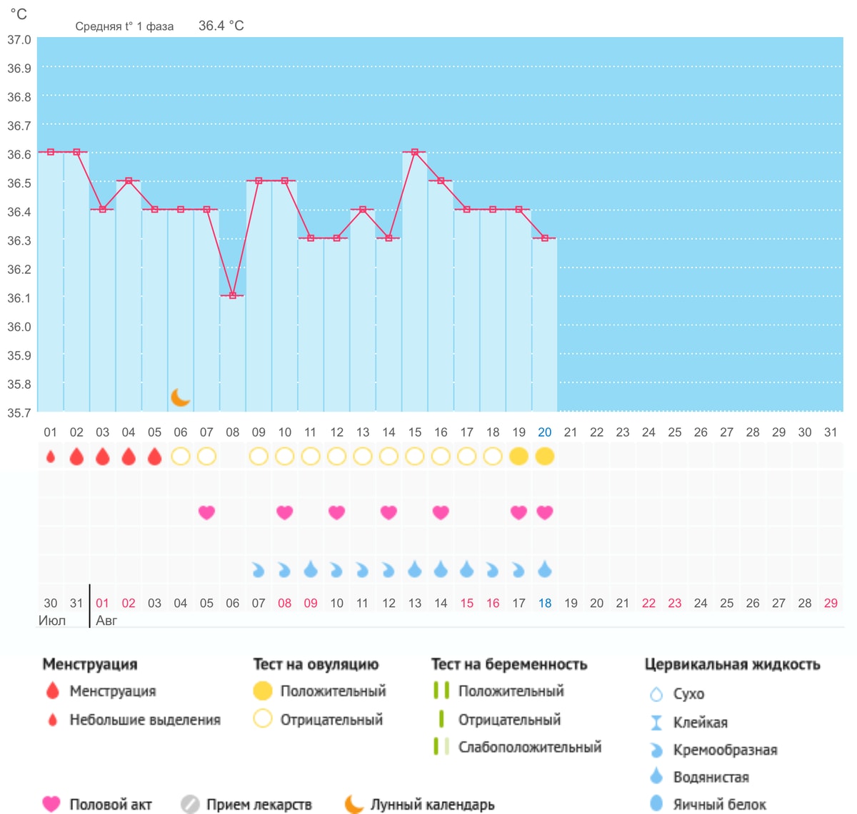Select the menstruation drop on cycle day 03
Image resolution: width=857 pixels, height=814 pixels.
click(x=102, y=456)
